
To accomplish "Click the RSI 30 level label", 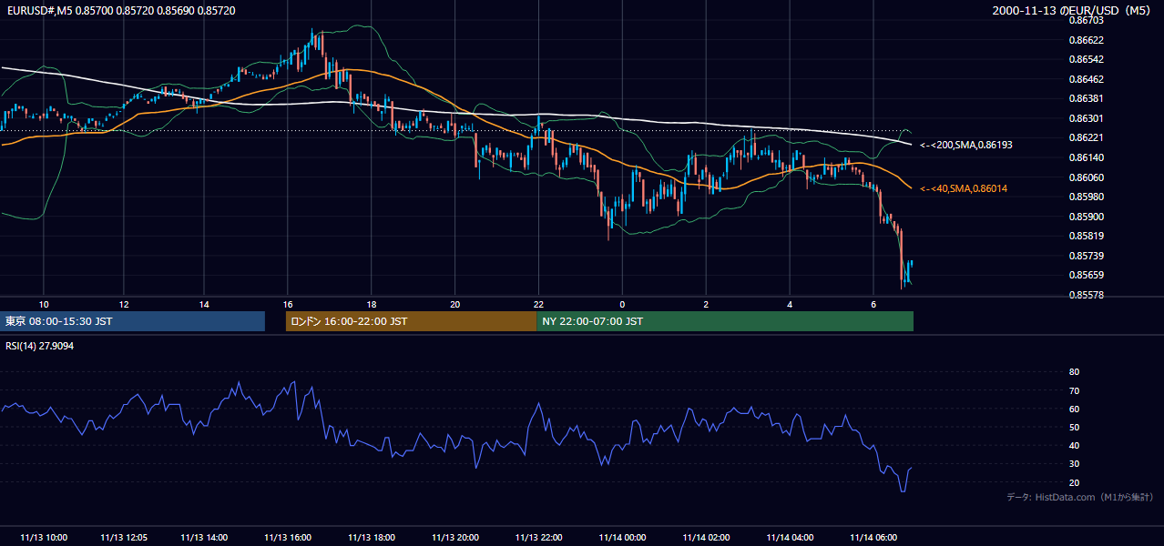I will point(1074,464).
